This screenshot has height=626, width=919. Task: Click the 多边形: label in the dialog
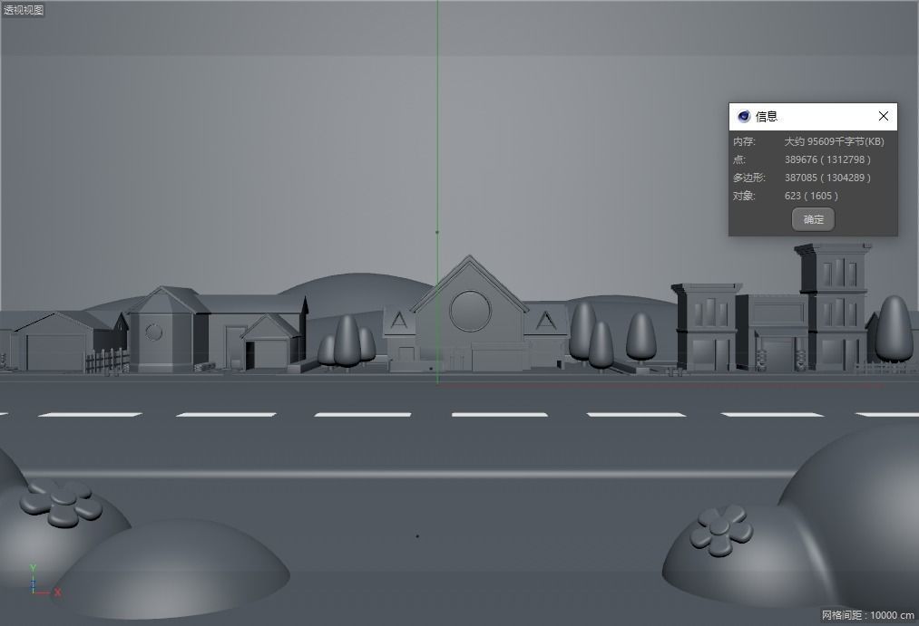pos(749,178)
